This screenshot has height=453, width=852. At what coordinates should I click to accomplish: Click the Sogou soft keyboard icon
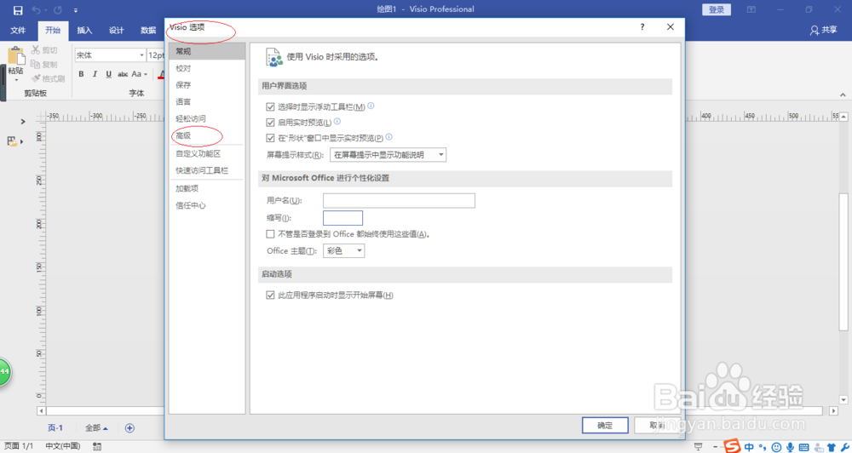(x=804, y=447)
